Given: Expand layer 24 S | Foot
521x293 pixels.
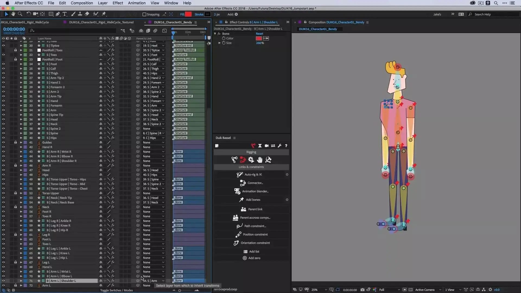Looking at the screenshot, I should click(21, 64).
